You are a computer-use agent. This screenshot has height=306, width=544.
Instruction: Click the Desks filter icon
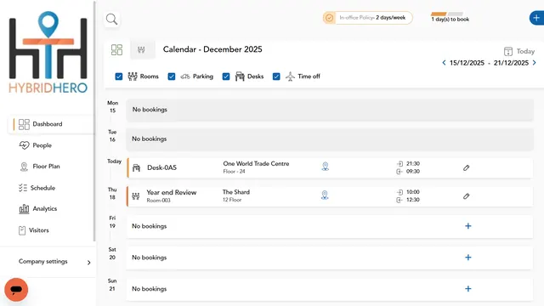[x=240, y=76]
